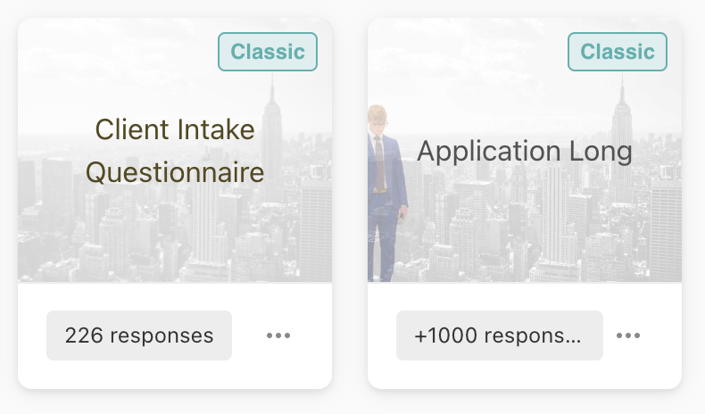
Task: Open the +1000 responses button
Action: click(x=499, y=335)
